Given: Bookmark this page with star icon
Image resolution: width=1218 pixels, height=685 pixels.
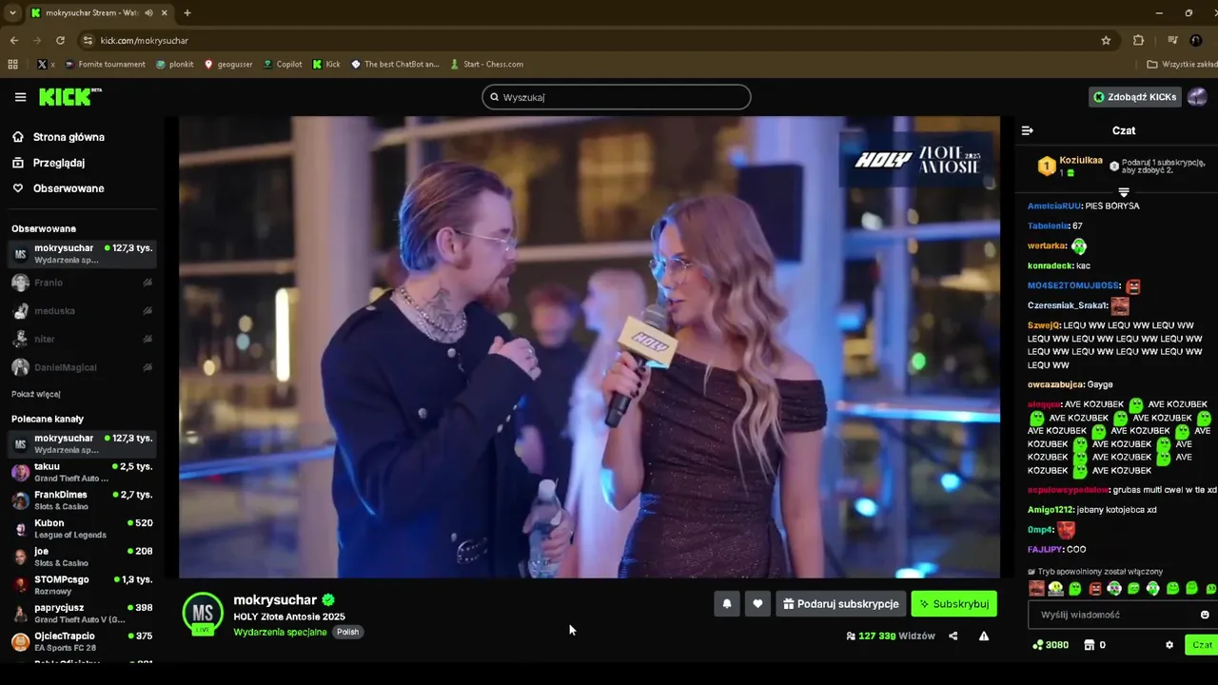Looking at the screenshot, I should (x=1106, y=41).
